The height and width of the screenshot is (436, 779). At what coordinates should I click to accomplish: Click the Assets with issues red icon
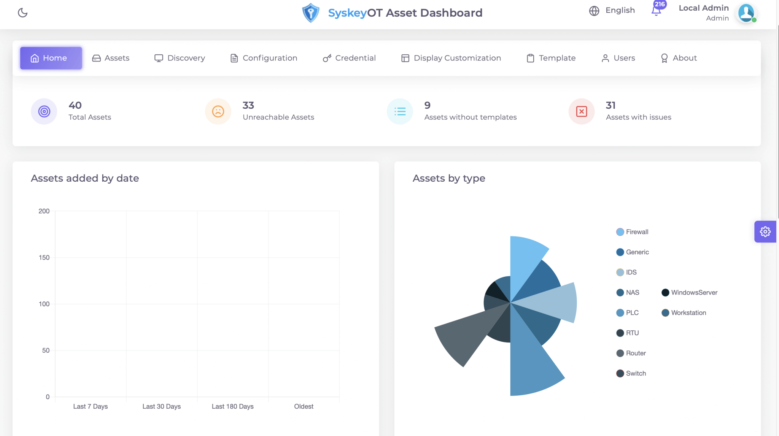pos(581,111)
